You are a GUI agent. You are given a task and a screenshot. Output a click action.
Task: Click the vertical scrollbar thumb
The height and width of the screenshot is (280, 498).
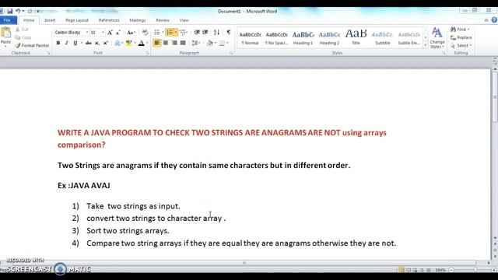(x=495, y=96)
